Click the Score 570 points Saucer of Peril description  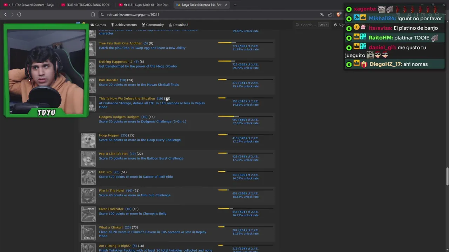[x=136, y=177]
